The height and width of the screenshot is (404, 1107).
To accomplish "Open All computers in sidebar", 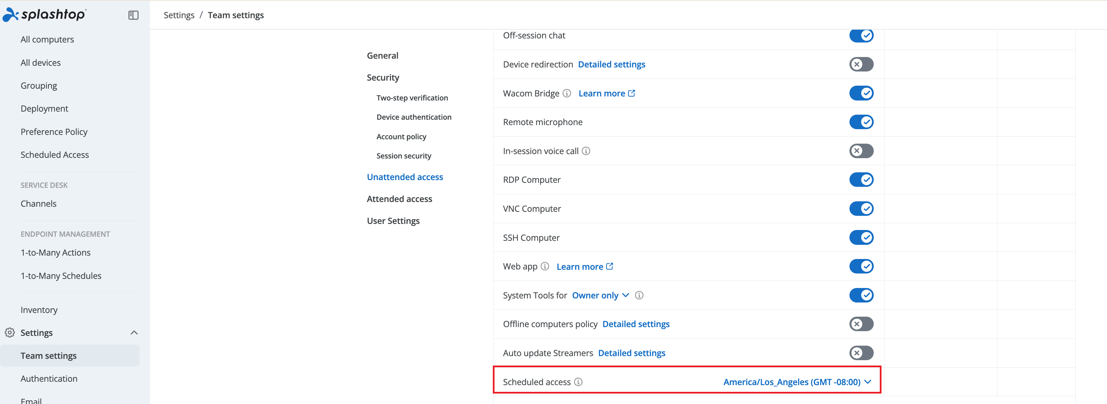I will pos(47,39).
